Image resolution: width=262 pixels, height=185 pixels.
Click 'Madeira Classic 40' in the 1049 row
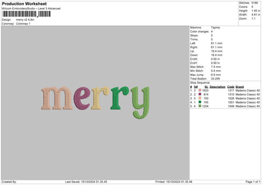point(248,106)
